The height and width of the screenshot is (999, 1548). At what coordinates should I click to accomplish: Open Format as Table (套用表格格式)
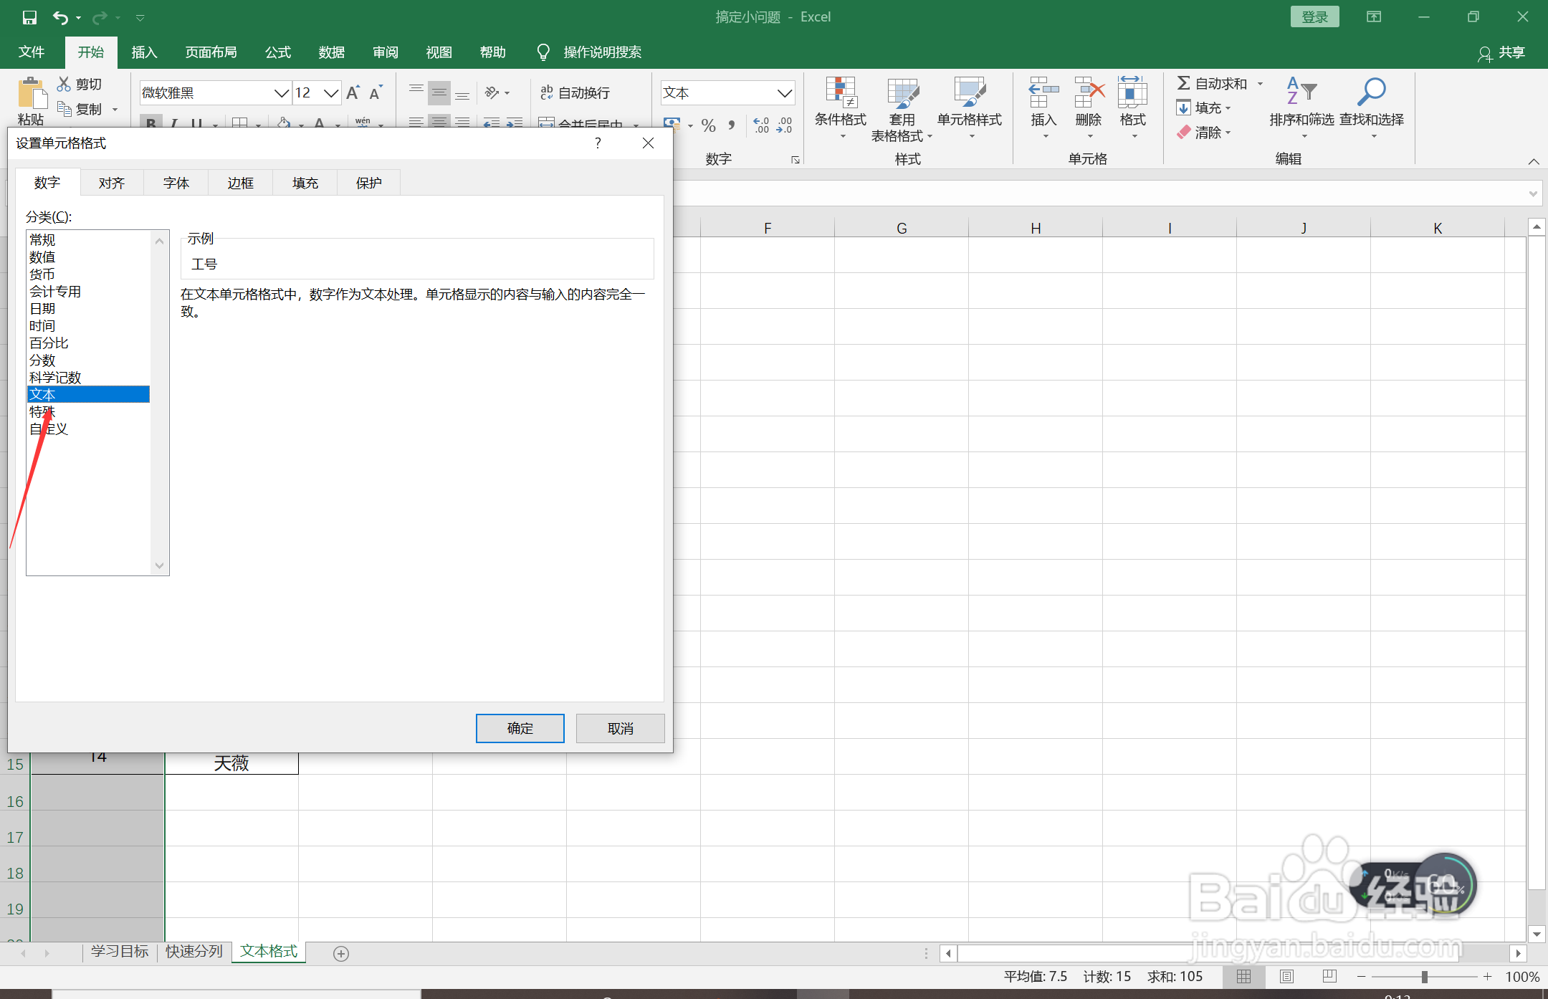[x=902, y=108]
